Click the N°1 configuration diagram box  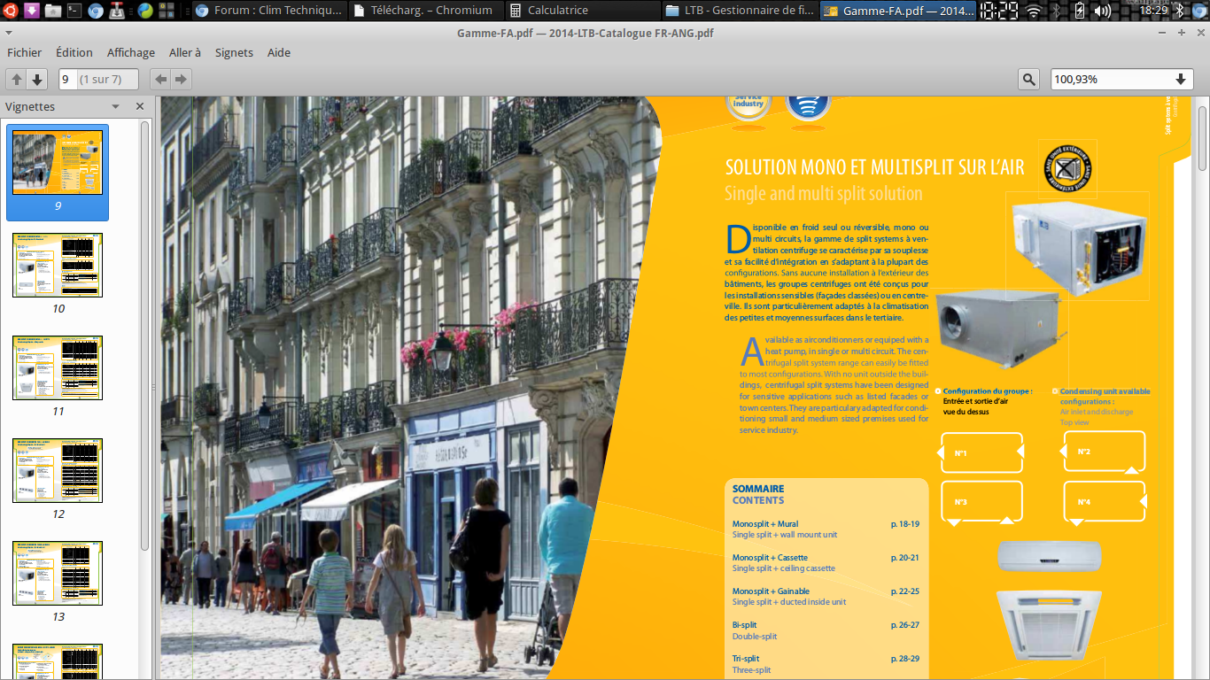pos(981,452)
